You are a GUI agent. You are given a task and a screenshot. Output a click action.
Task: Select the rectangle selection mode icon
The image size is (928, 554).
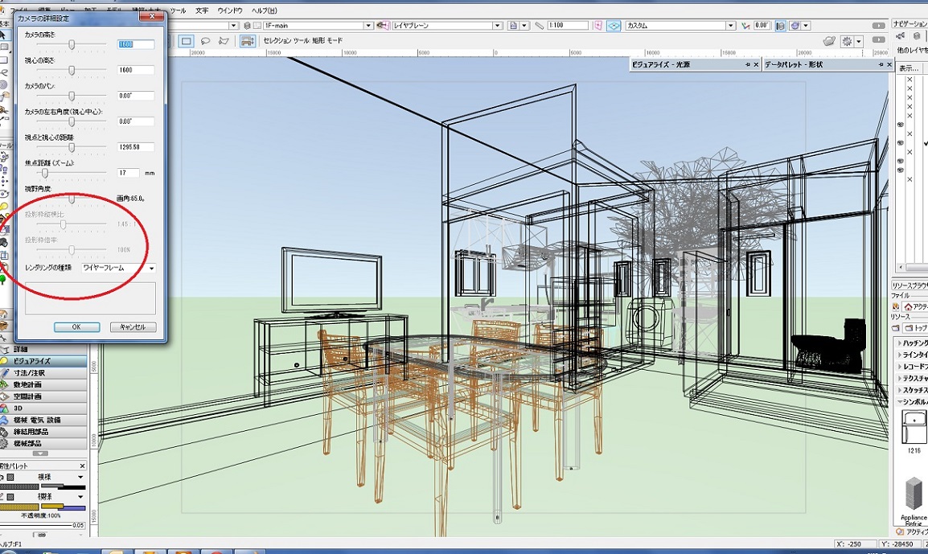187,41
